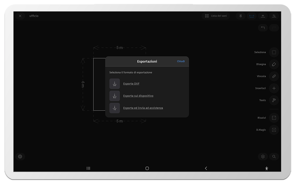Viewport: 304px width, 185px height.
Task: Toggle Bluetooth connection
Action: coord(240,16)
